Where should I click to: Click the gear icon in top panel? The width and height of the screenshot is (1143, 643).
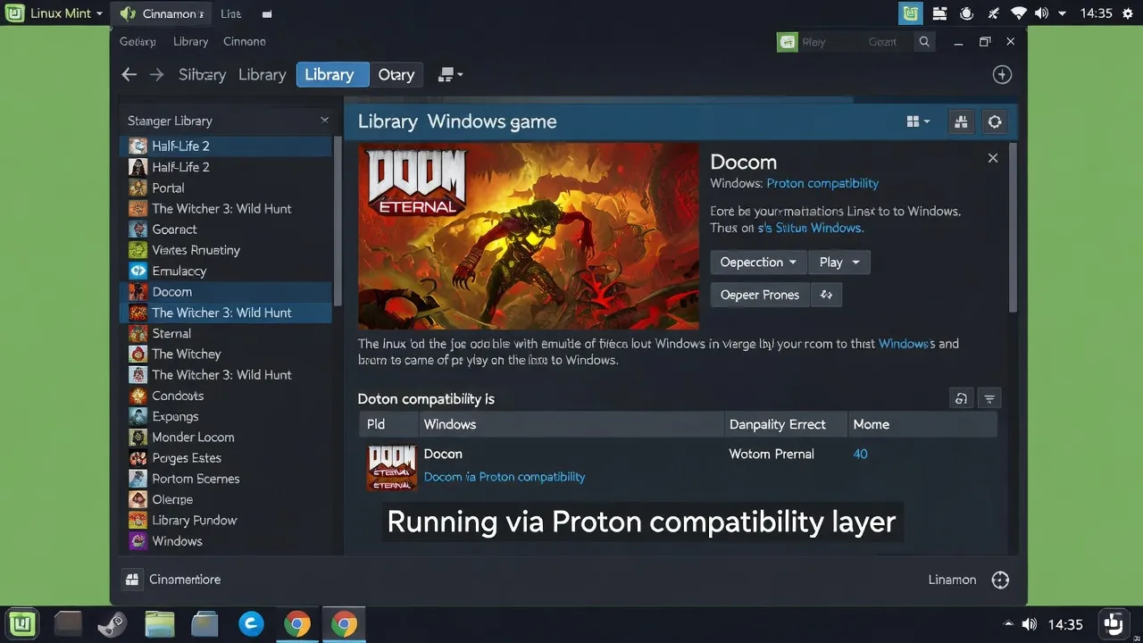click(1126, 13)
